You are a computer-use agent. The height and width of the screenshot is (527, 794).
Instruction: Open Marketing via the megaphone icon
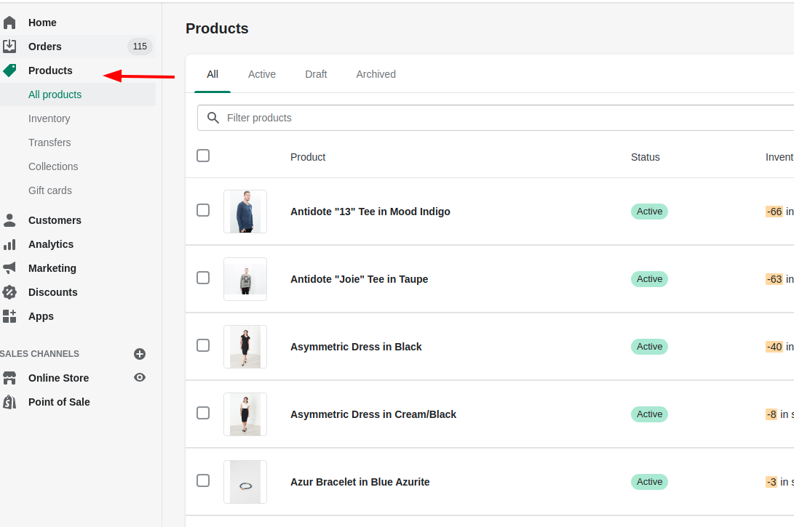coord(9,268)
